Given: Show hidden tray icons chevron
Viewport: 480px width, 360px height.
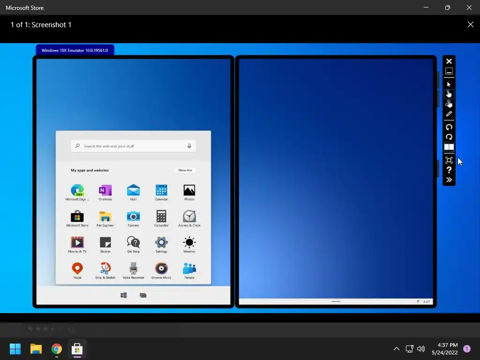Looking at the screenshot, I should click(397, 349).
